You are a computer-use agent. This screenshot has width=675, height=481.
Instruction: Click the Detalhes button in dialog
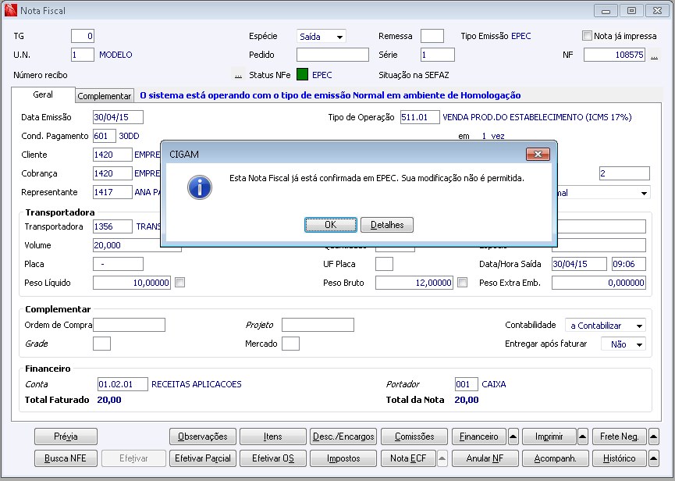[387, 225]
